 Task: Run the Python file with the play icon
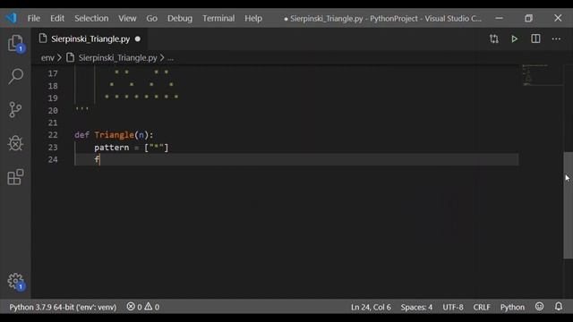coord(514,38)
